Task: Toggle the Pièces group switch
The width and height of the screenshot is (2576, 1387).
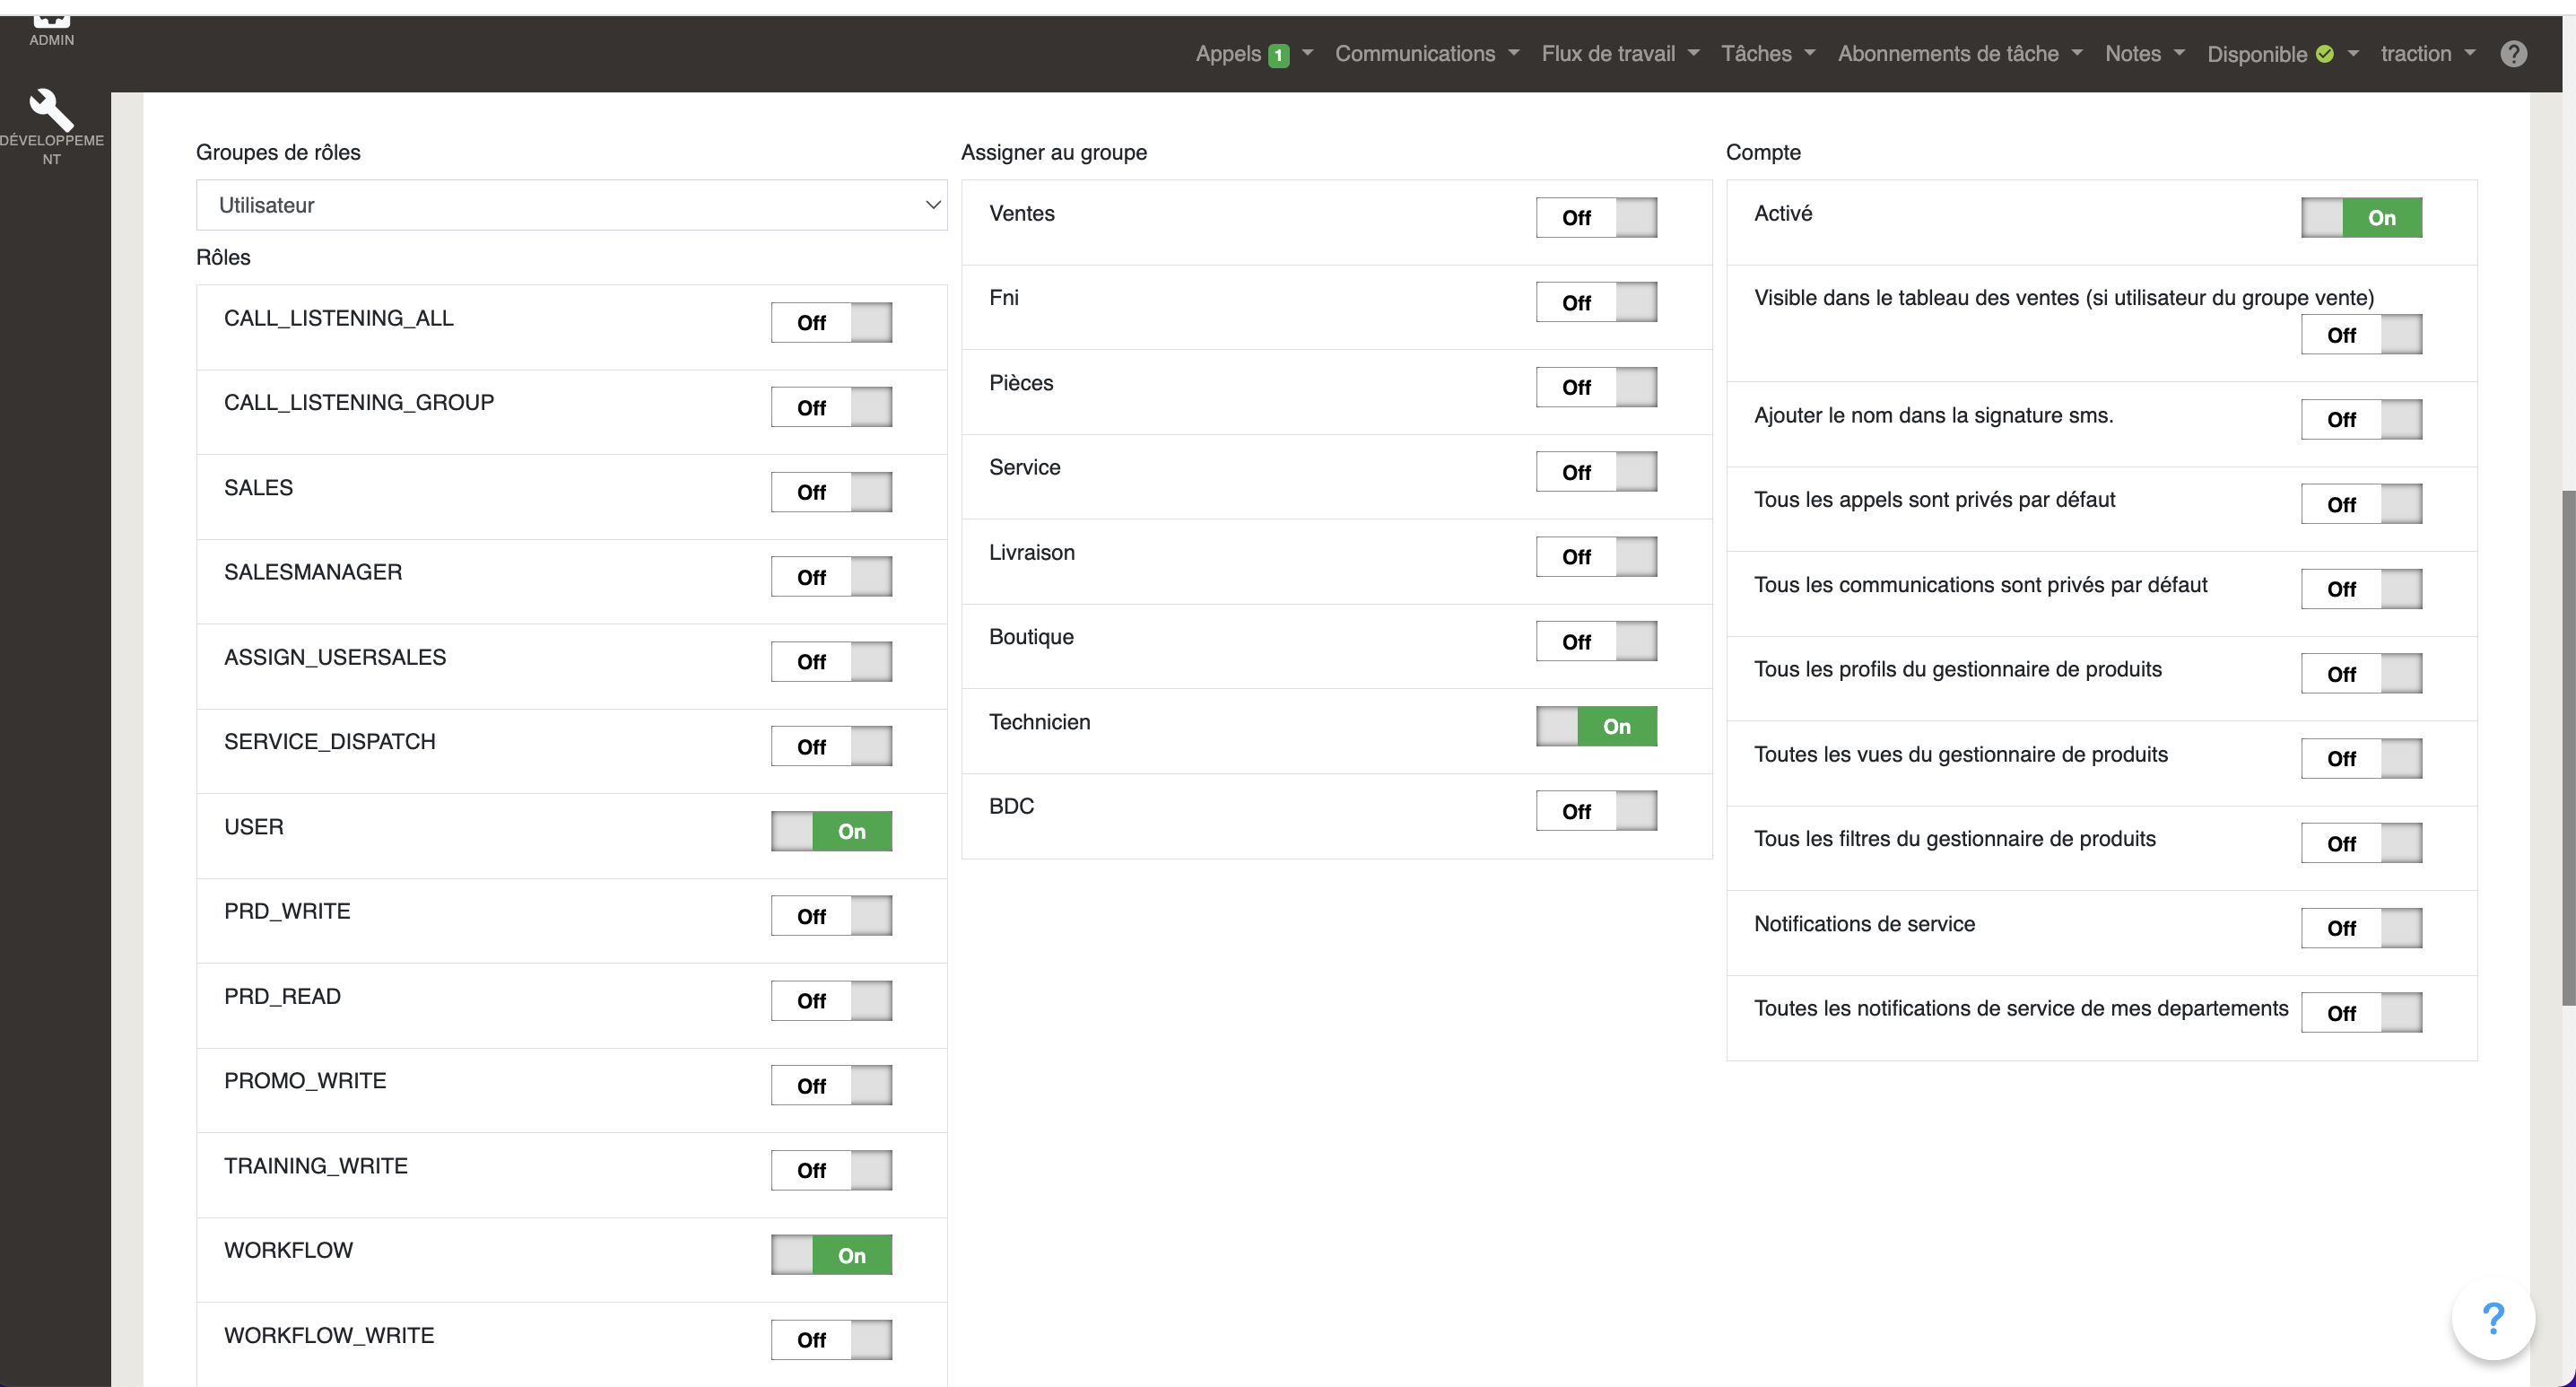Action: click(x=1596, y=387)
